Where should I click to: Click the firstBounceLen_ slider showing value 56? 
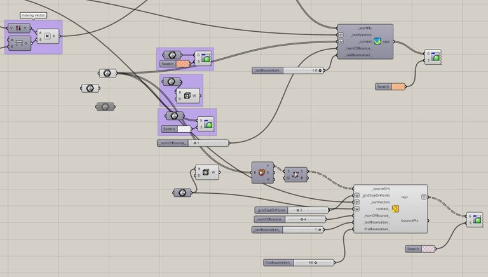tap(299, 262)
